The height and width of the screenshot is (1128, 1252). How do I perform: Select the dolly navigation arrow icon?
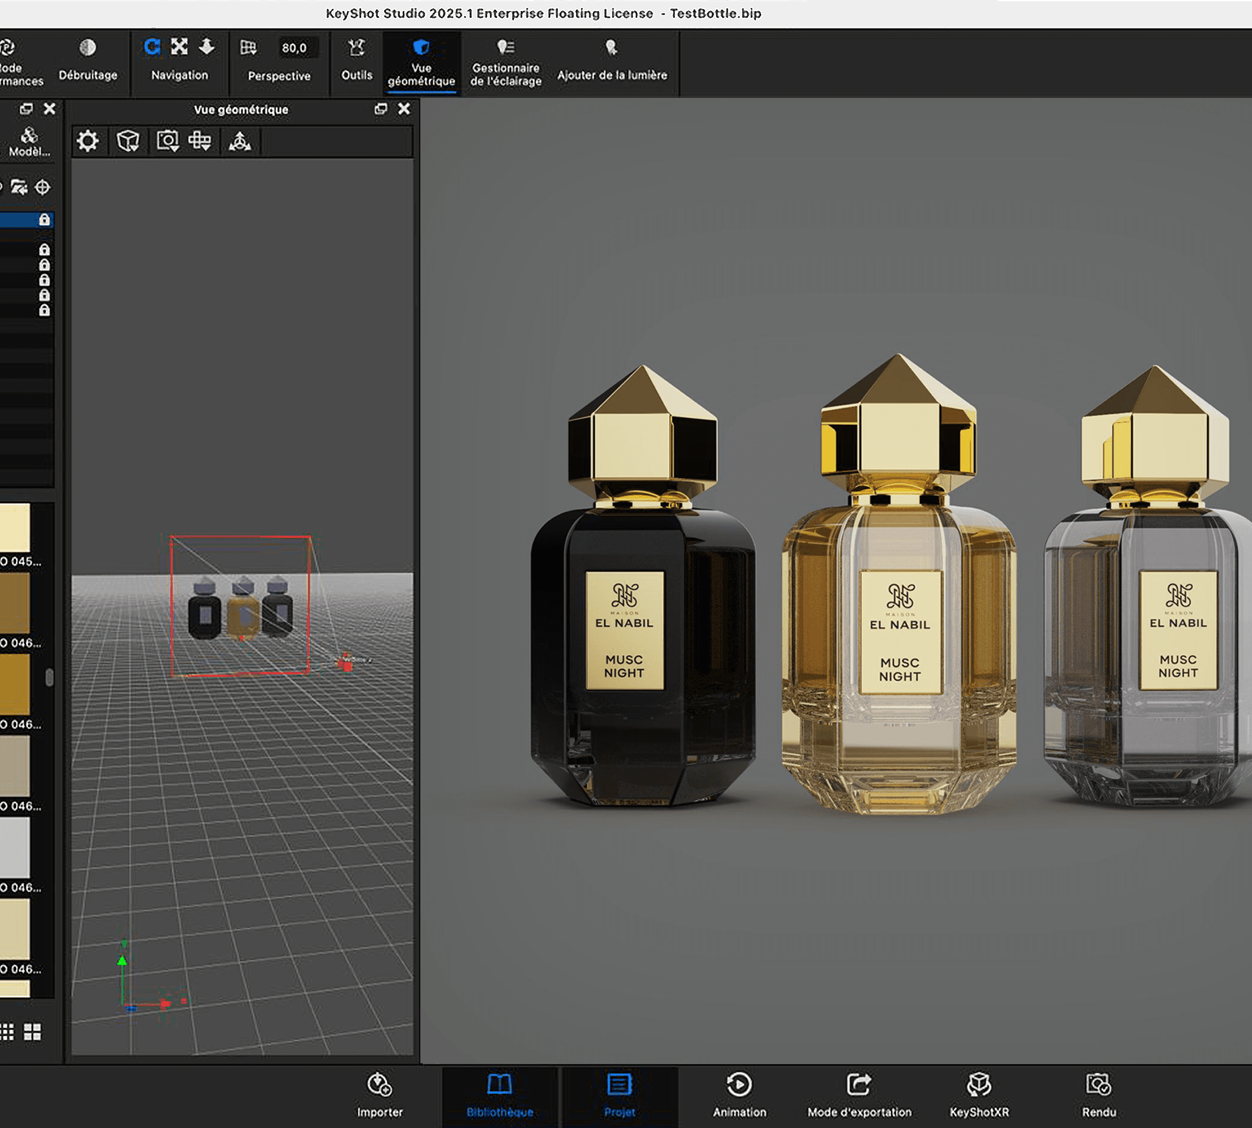206,47
